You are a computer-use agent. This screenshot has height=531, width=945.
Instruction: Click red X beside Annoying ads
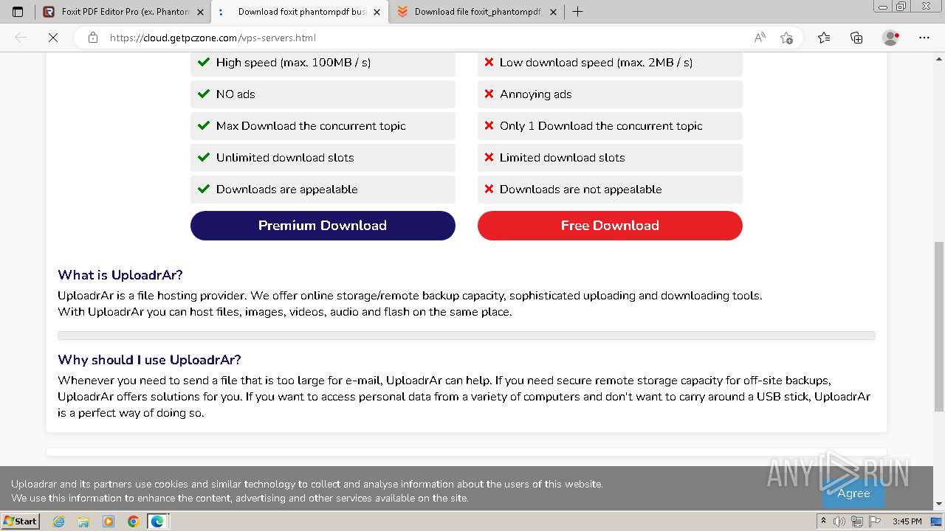coord(489,94)
